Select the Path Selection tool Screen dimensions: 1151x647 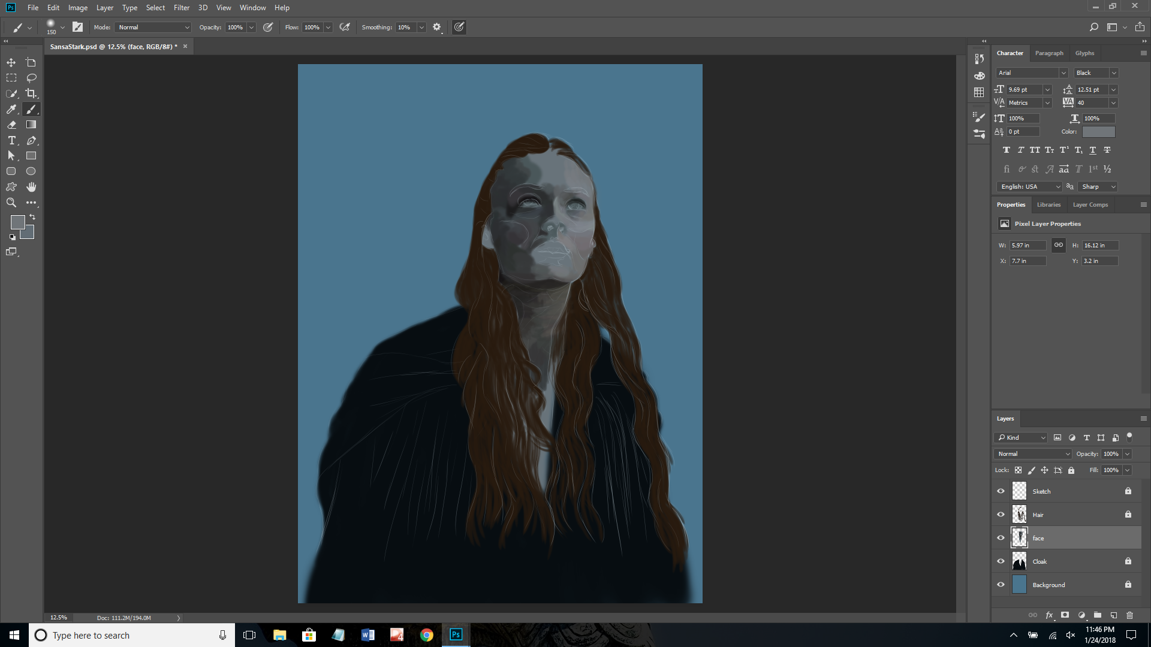(11, 156)
